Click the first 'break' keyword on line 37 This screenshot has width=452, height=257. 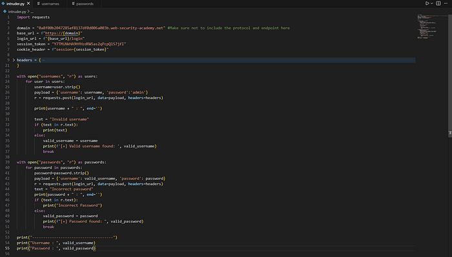pos(48,151)
